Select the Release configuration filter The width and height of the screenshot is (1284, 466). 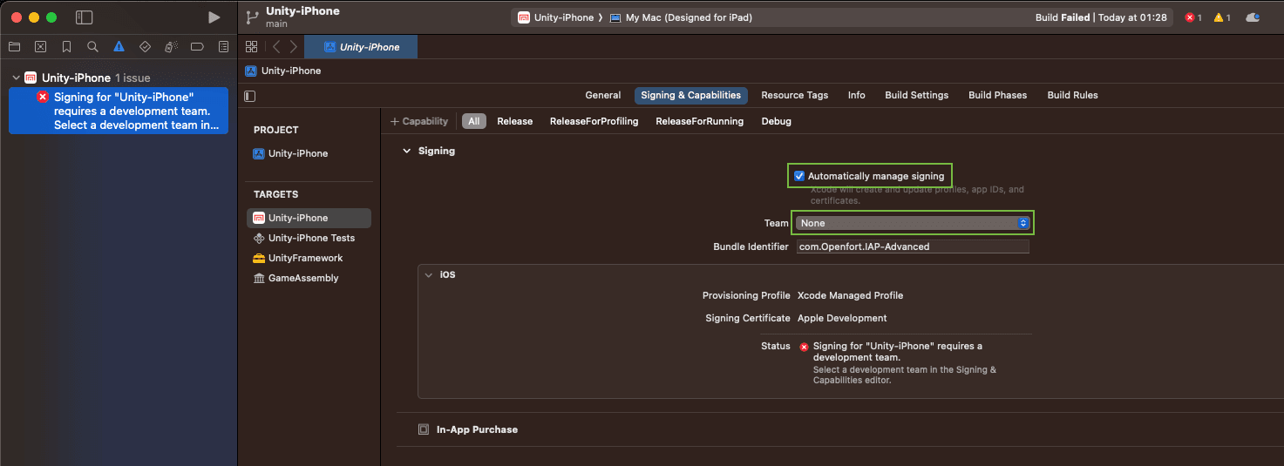[515, 121]
